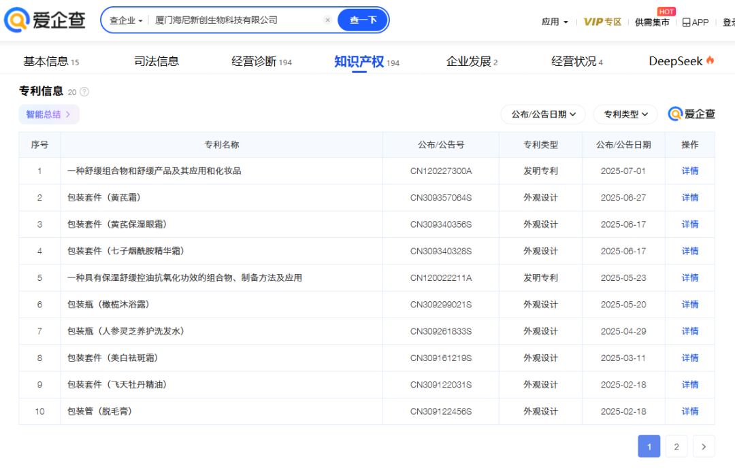
Task: Go to next page arrow
Action: pyautogui.click(x=704, y=447)
